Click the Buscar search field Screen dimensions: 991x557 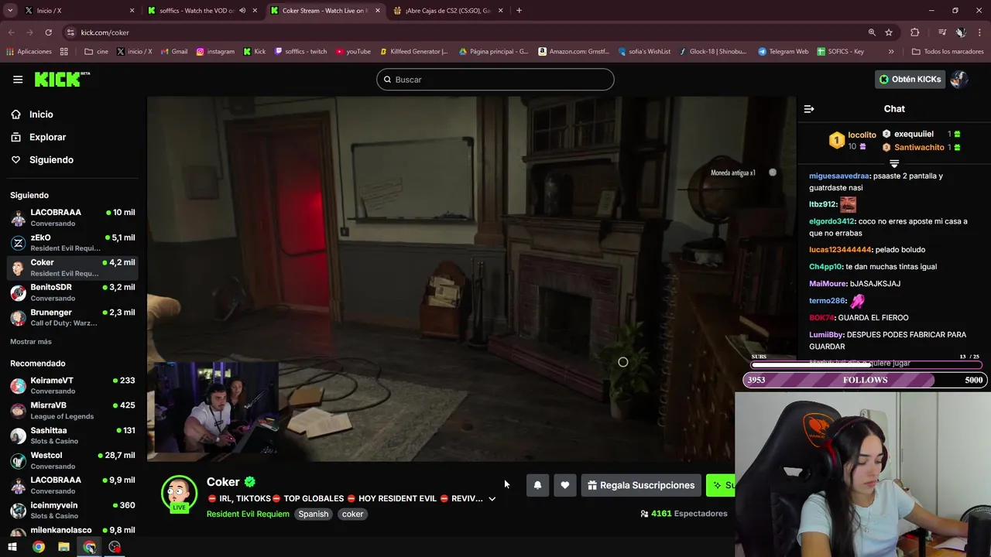click(495, 80)
